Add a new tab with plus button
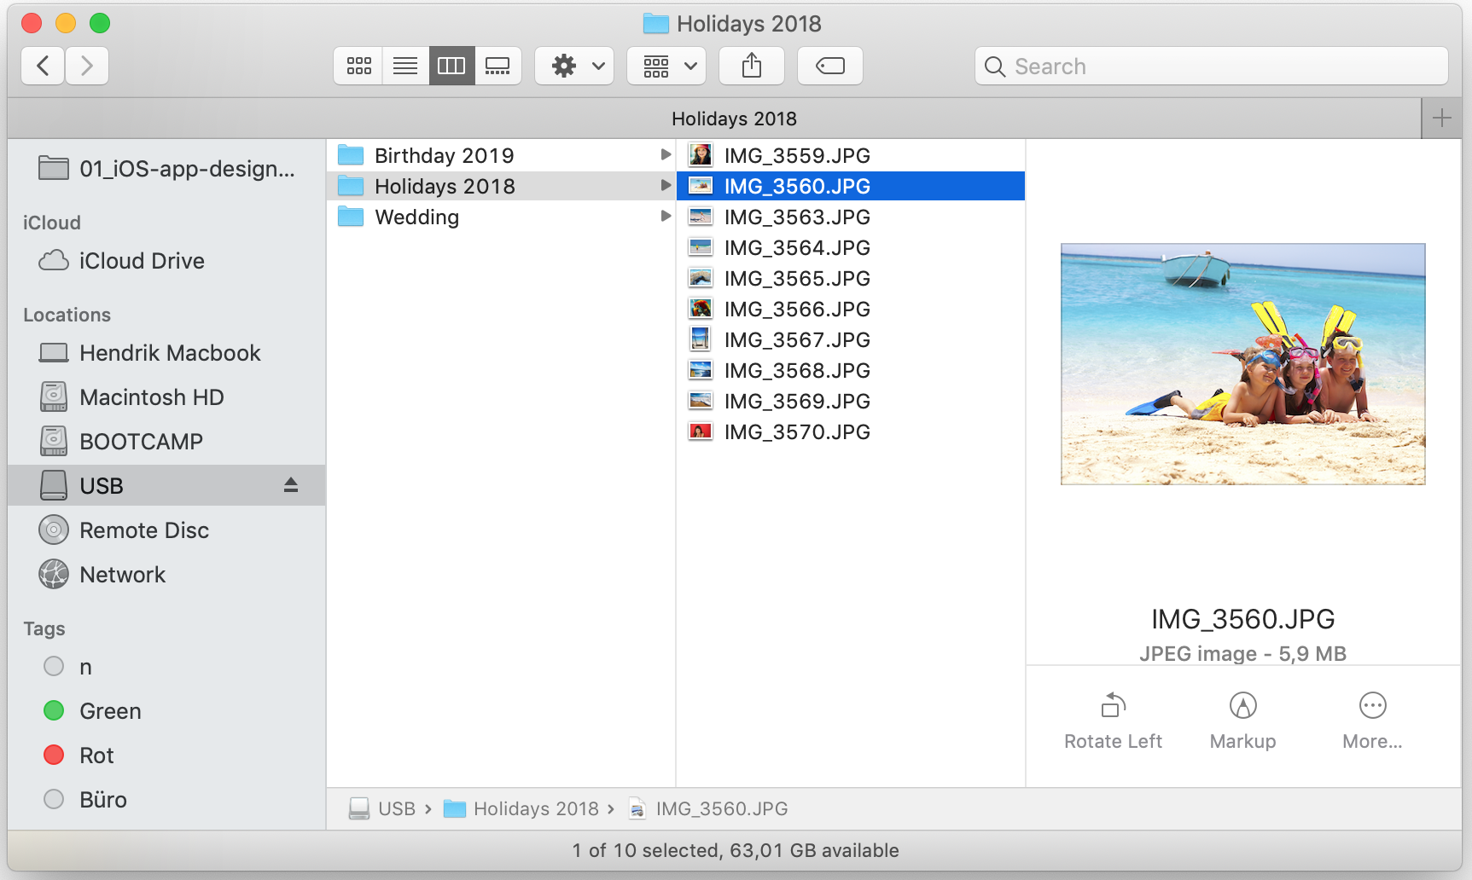The image size is (1472, 880). click(1442, 118)
